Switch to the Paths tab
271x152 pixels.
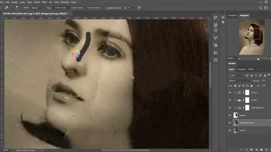pos(251,69)
